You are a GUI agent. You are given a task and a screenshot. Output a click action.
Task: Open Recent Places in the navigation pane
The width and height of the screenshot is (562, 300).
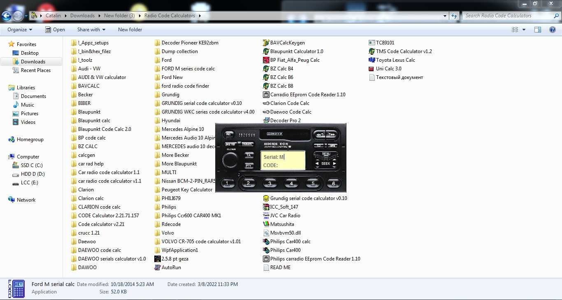coord(36,70)
